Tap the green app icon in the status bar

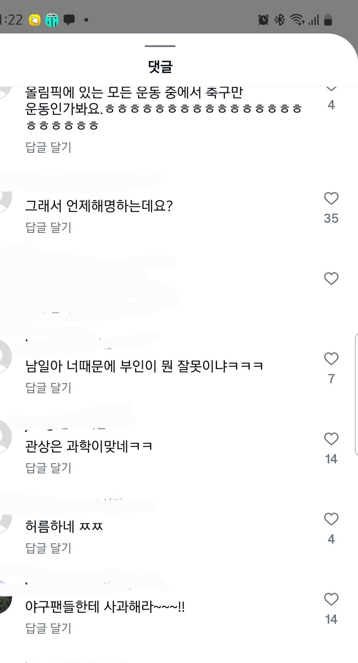(x=51, y=20)
